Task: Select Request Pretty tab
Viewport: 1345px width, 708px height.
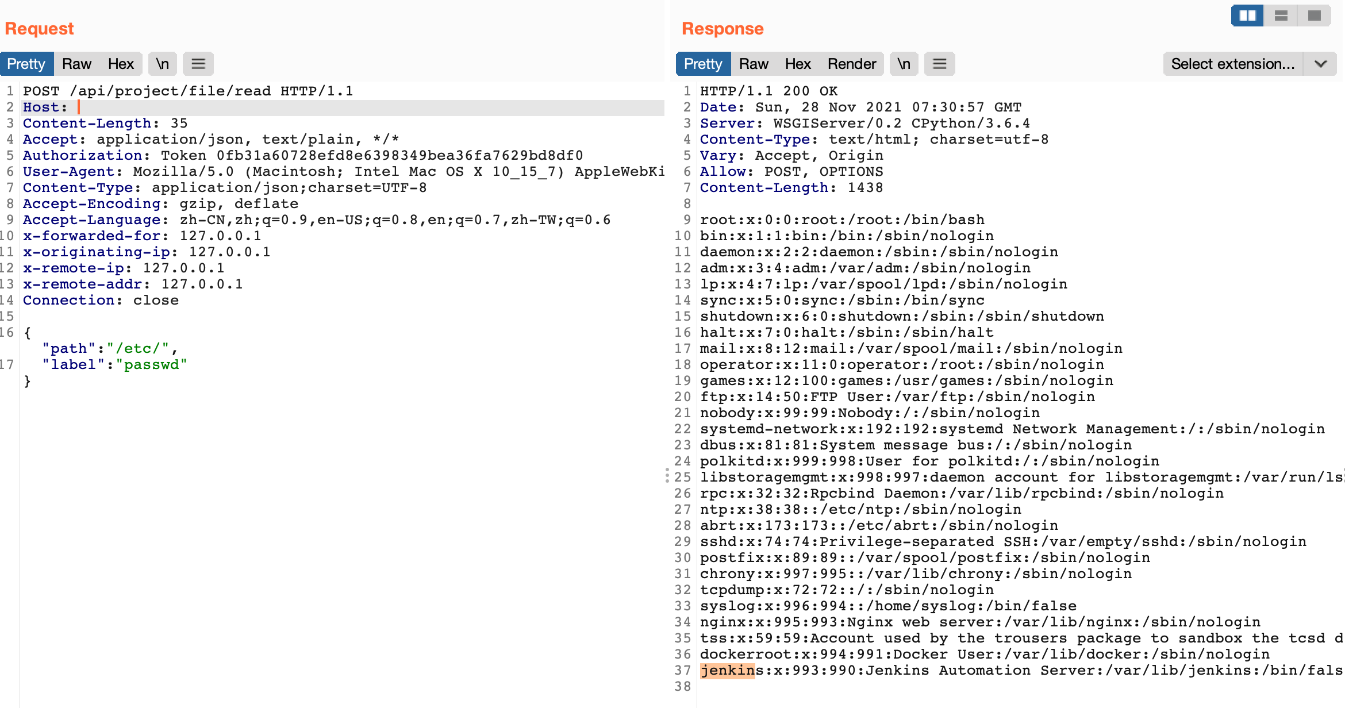Action: click(26, 64)
